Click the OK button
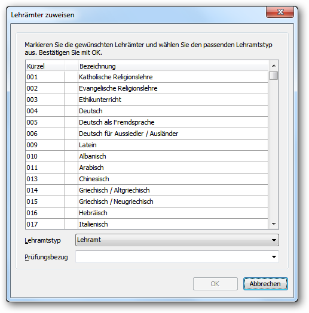 click(215, 284)
